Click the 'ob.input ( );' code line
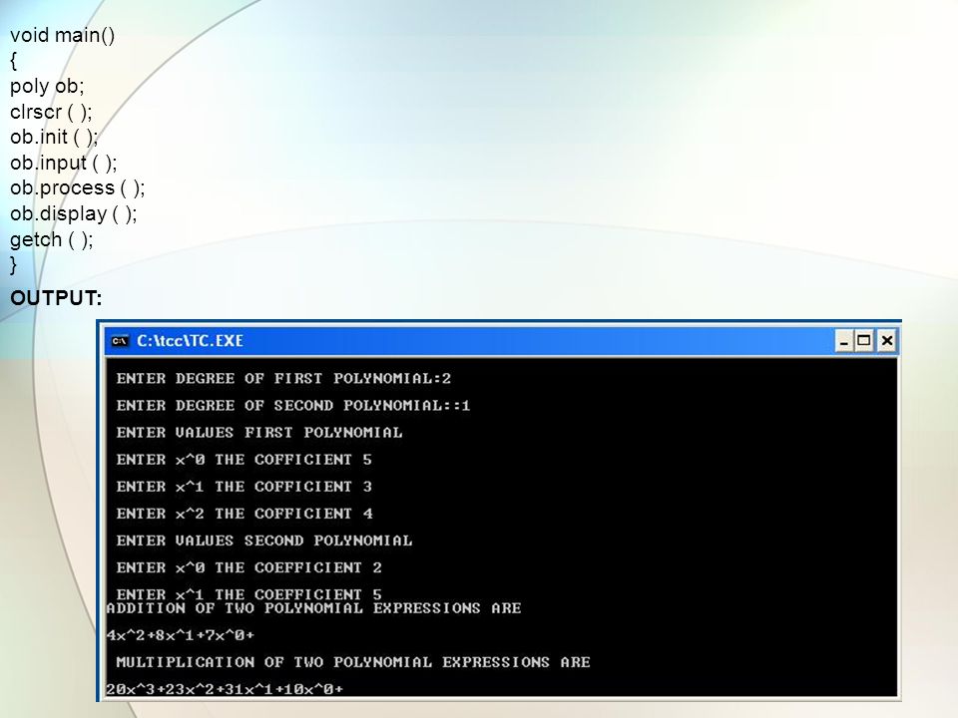The height and width of the screenshot is (718, 958). point(63,163)
